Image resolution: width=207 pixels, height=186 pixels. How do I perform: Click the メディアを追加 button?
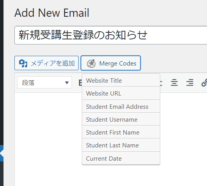click(46, 63)
